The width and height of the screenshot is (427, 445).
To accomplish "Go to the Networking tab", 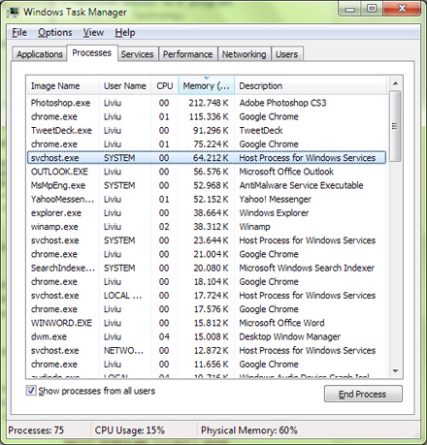I will pos(244,54).
